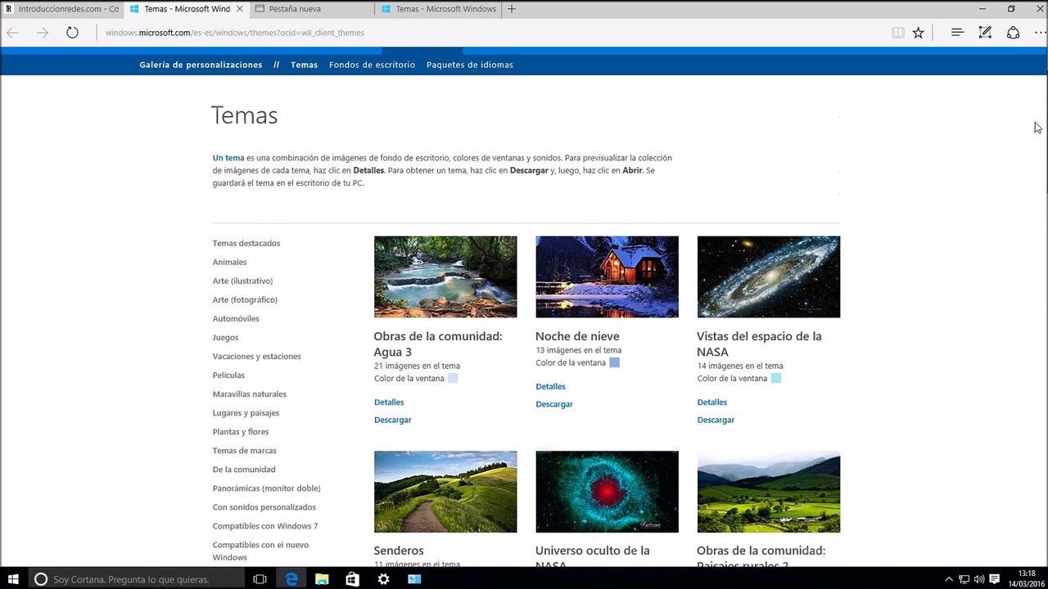Open the Windows Store taskbar icon

point(353,579)
